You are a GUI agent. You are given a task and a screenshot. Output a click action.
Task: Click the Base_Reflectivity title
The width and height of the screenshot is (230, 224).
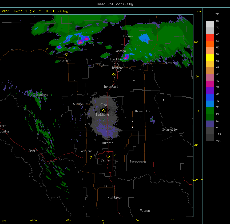(115, 4)
